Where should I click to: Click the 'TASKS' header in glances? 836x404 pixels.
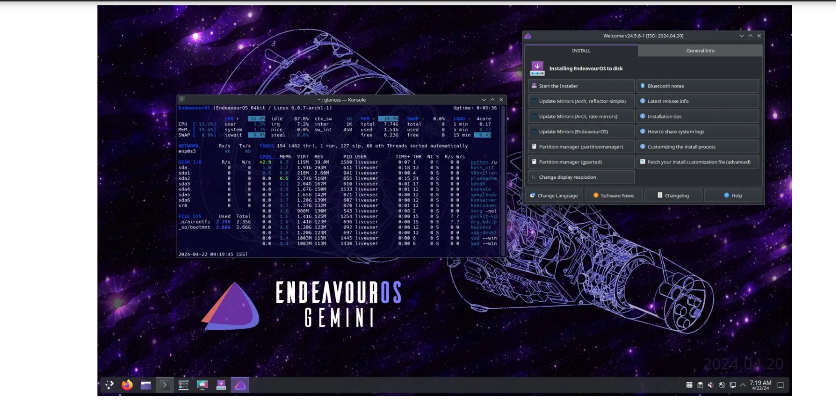click(x=267, y=146)
